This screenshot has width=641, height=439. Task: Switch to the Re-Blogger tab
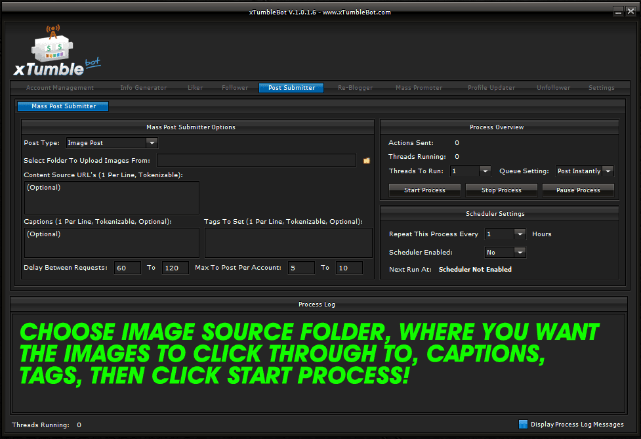355,88
